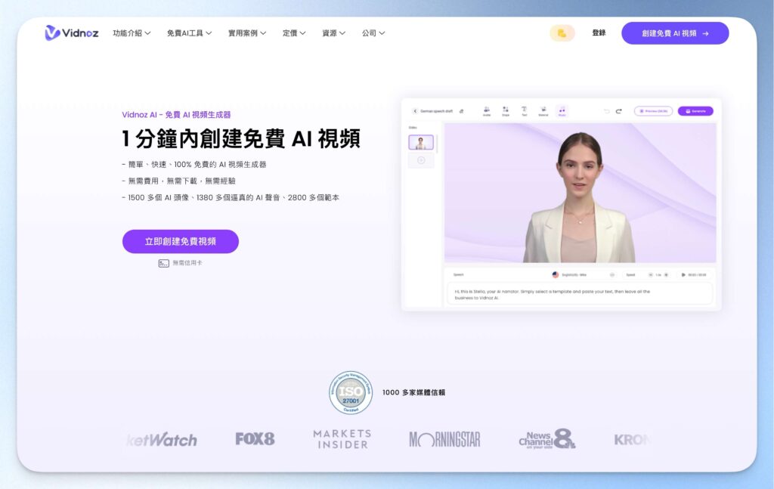Click the Preview button in editor preview

(x=653, y=111)
